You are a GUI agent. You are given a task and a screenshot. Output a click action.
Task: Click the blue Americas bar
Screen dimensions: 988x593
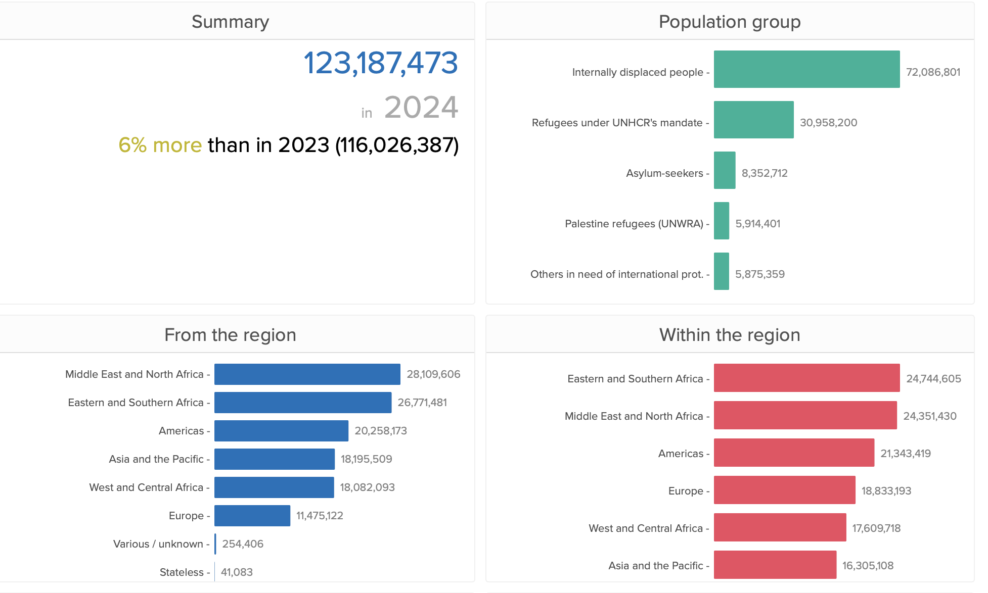281,431
